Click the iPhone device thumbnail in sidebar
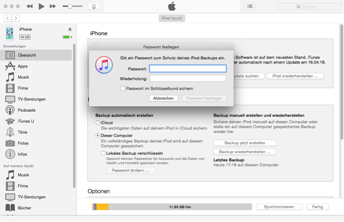The height and width of the screenshot is (222, 344). coord(9,33)
